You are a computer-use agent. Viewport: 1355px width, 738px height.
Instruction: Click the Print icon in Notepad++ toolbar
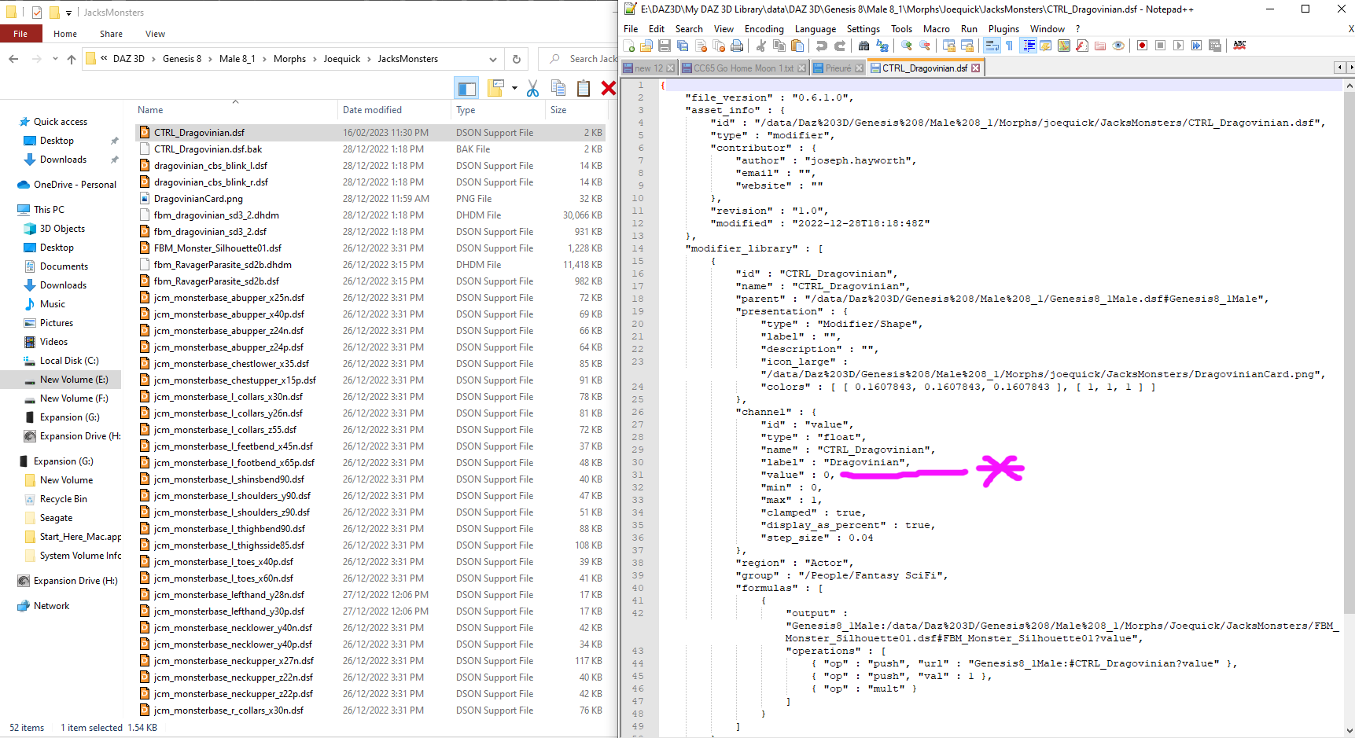pos(737,46)
